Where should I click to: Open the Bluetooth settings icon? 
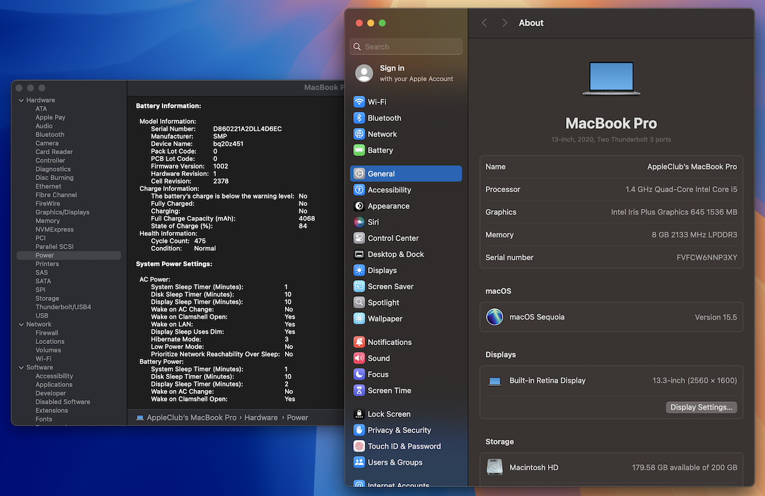coord(359,118)
